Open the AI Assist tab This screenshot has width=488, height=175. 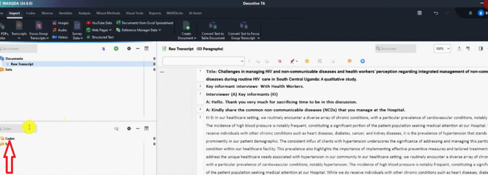(195, 13)
